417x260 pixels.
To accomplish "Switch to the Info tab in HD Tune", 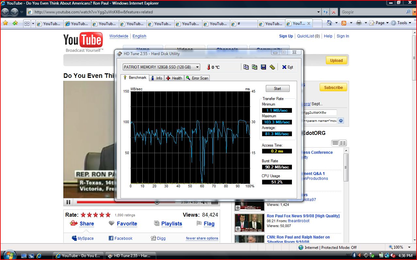I will pos(156,78).
